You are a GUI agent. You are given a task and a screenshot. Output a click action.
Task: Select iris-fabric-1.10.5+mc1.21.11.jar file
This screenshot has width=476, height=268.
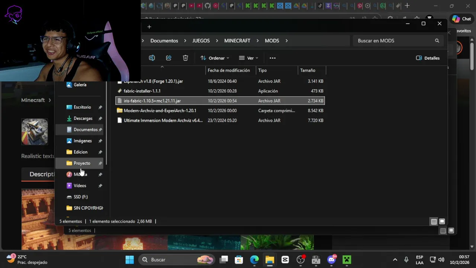(x=220, y=101)
